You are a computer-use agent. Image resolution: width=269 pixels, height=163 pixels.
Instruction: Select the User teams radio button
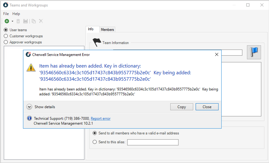click(x=6, y=30)
